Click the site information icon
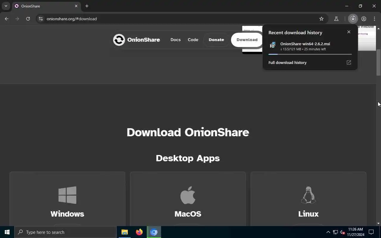Screen dimensions: 381x238 pyautogui.click(x=41, y=19)
